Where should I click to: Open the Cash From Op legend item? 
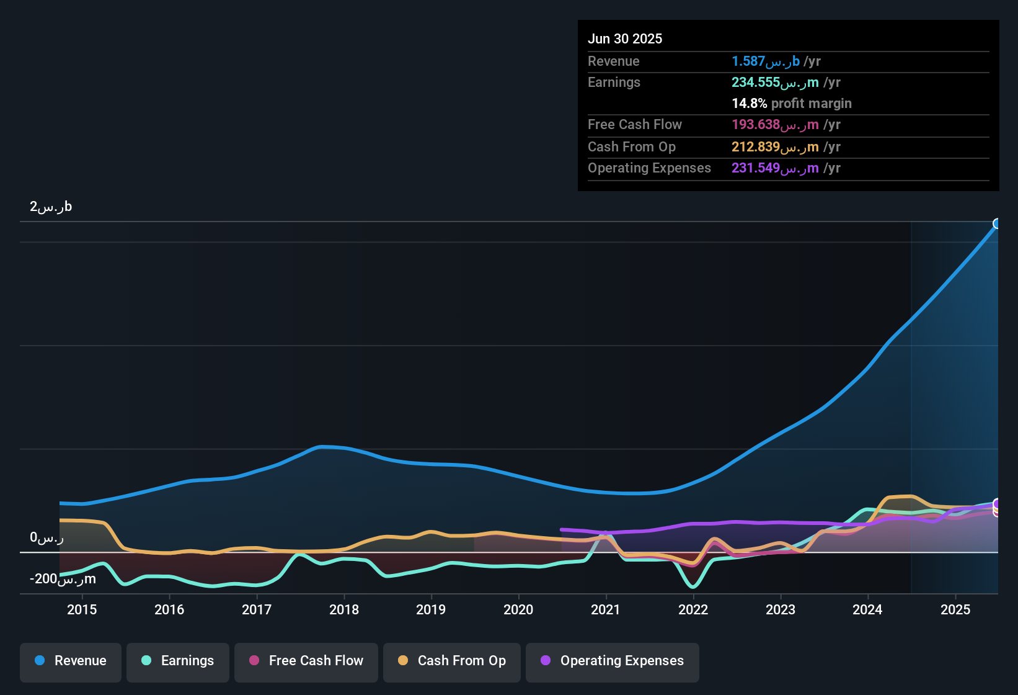451,661
